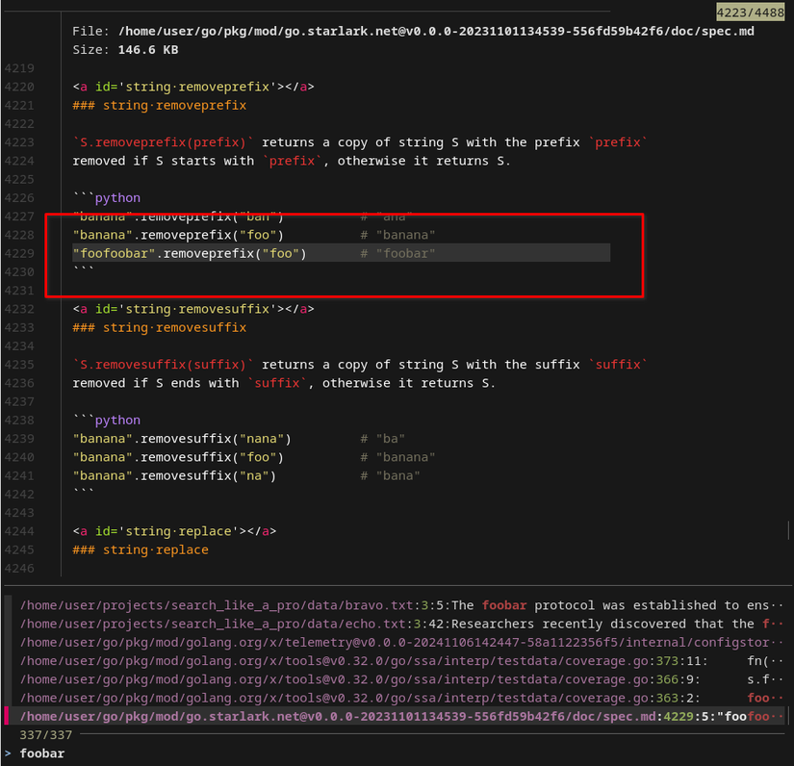
Task: Click line number 4220 in the gutter
Action: [19, 87]
